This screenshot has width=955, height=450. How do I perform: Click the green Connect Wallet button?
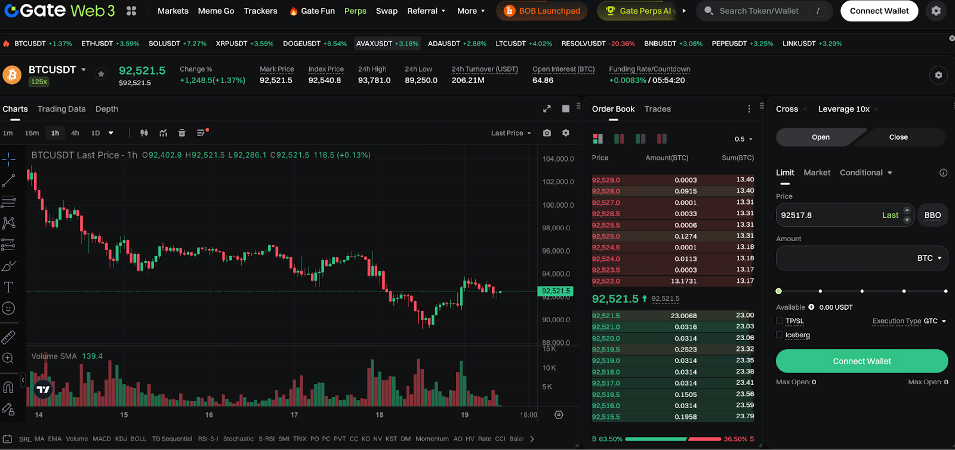tap(862, 361)
